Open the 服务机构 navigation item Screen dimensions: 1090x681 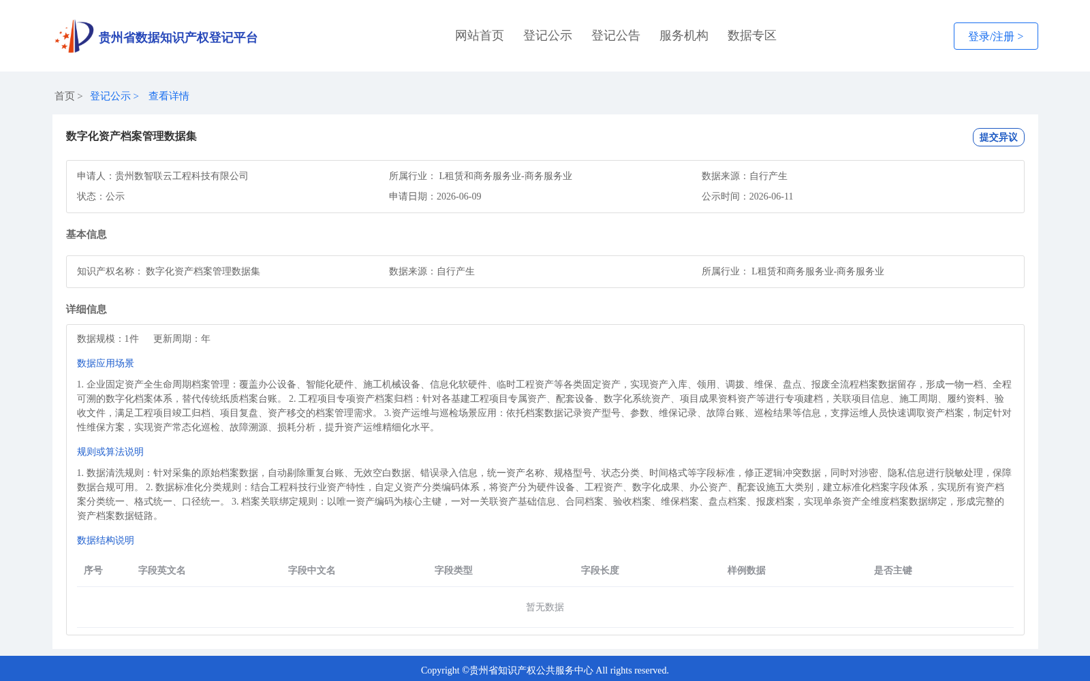pos(684,35)
